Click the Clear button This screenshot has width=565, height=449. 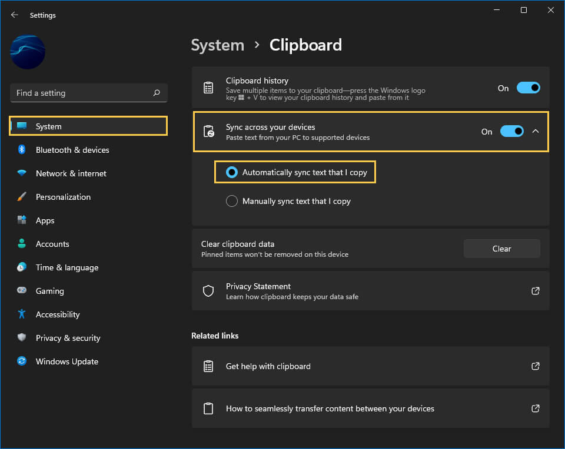point(501,249)
